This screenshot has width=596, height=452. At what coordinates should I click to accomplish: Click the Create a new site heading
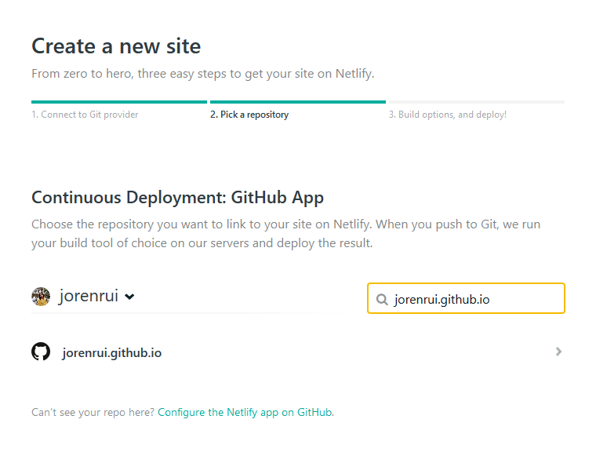point(116,46)
